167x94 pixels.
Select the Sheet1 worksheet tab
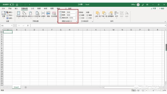pos(16,87)
